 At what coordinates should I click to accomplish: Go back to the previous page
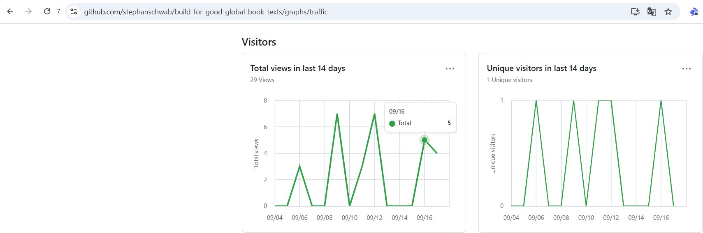pyautogui.click(x=10, y=11)
